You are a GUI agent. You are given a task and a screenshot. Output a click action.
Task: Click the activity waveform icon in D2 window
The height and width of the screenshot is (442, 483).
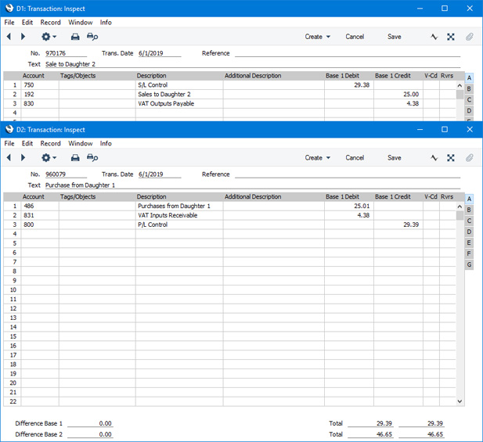pyautogui.click(x=434, y=158)
